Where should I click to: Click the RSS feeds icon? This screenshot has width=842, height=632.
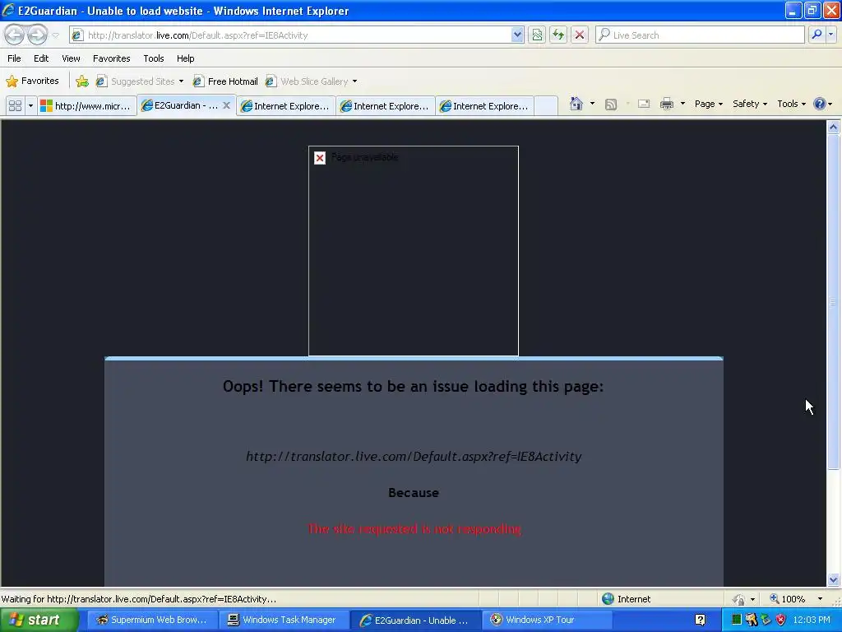[611, 105]
